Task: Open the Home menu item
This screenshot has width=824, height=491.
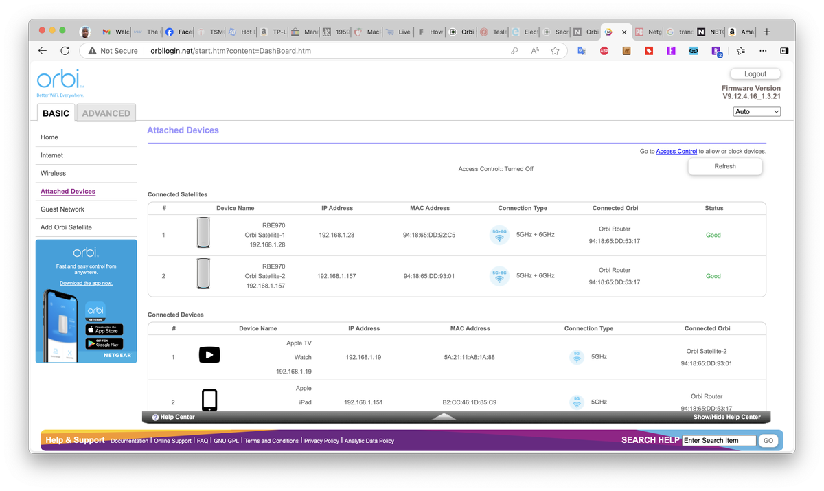Action: [49, 137]
